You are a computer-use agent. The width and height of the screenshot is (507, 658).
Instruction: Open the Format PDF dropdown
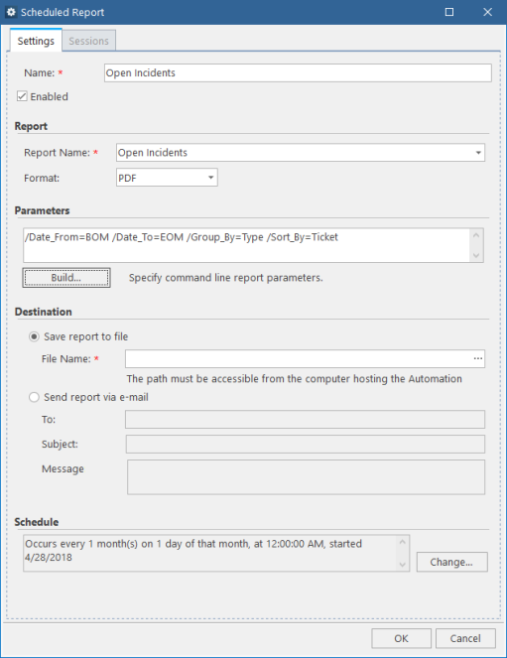pyautogui.click(x=211, y=178)
